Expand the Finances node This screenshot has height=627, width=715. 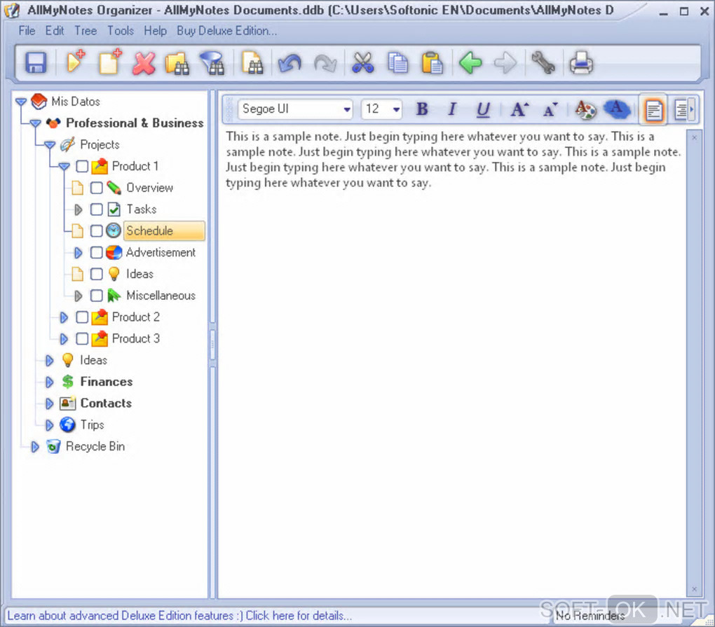pyautogui.click(x=49, y=382)
